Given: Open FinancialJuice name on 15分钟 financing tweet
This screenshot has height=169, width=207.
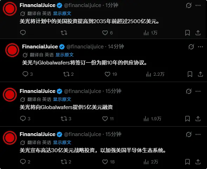Looking at the screenshot, I should [38, 91].
